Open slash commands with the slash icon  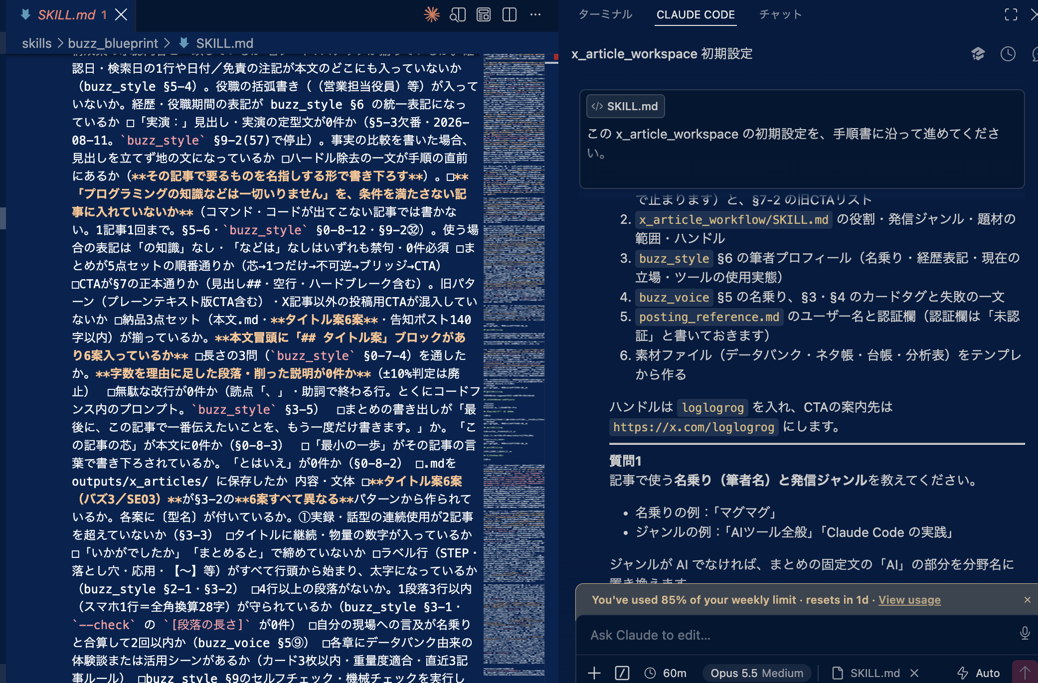(622, 673)
